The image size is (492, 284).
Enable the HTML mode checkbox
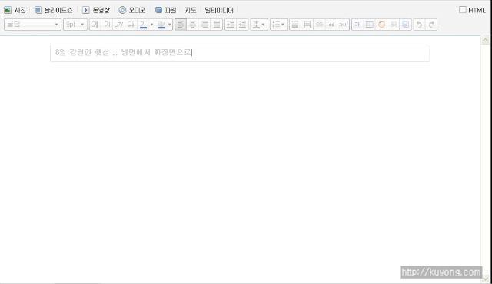pos(462,10)
